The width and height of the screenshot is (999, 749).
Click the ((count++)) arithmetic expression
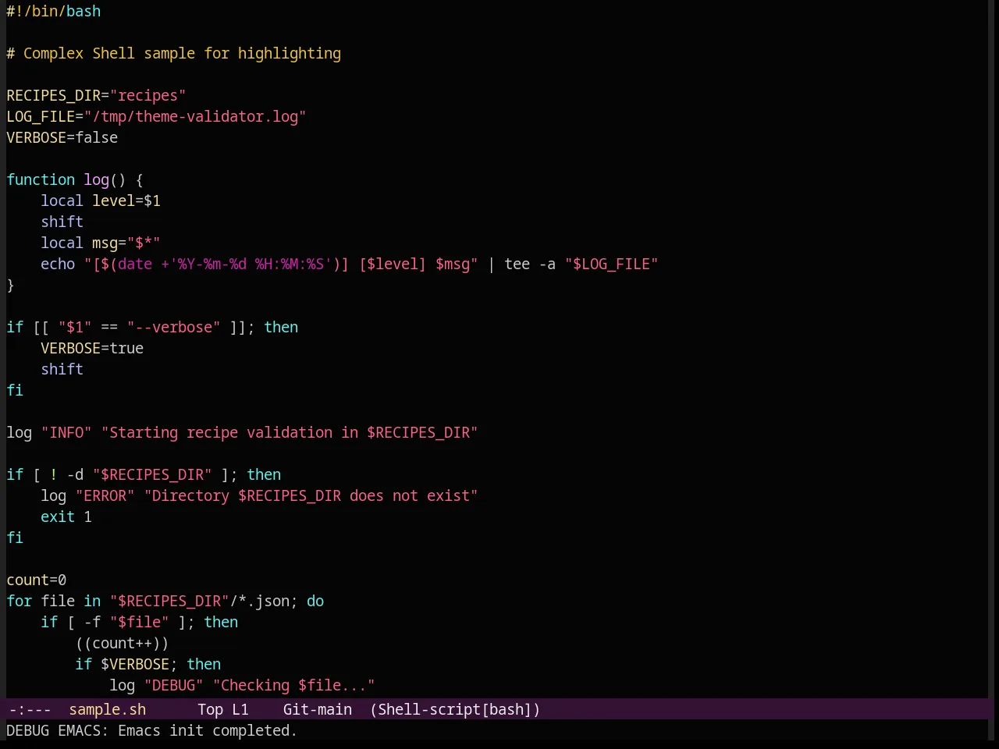click(x=122, y=644)
